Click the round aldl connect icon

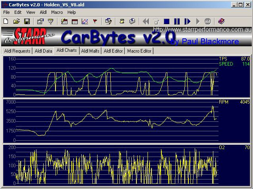click(x=208, y=21)
